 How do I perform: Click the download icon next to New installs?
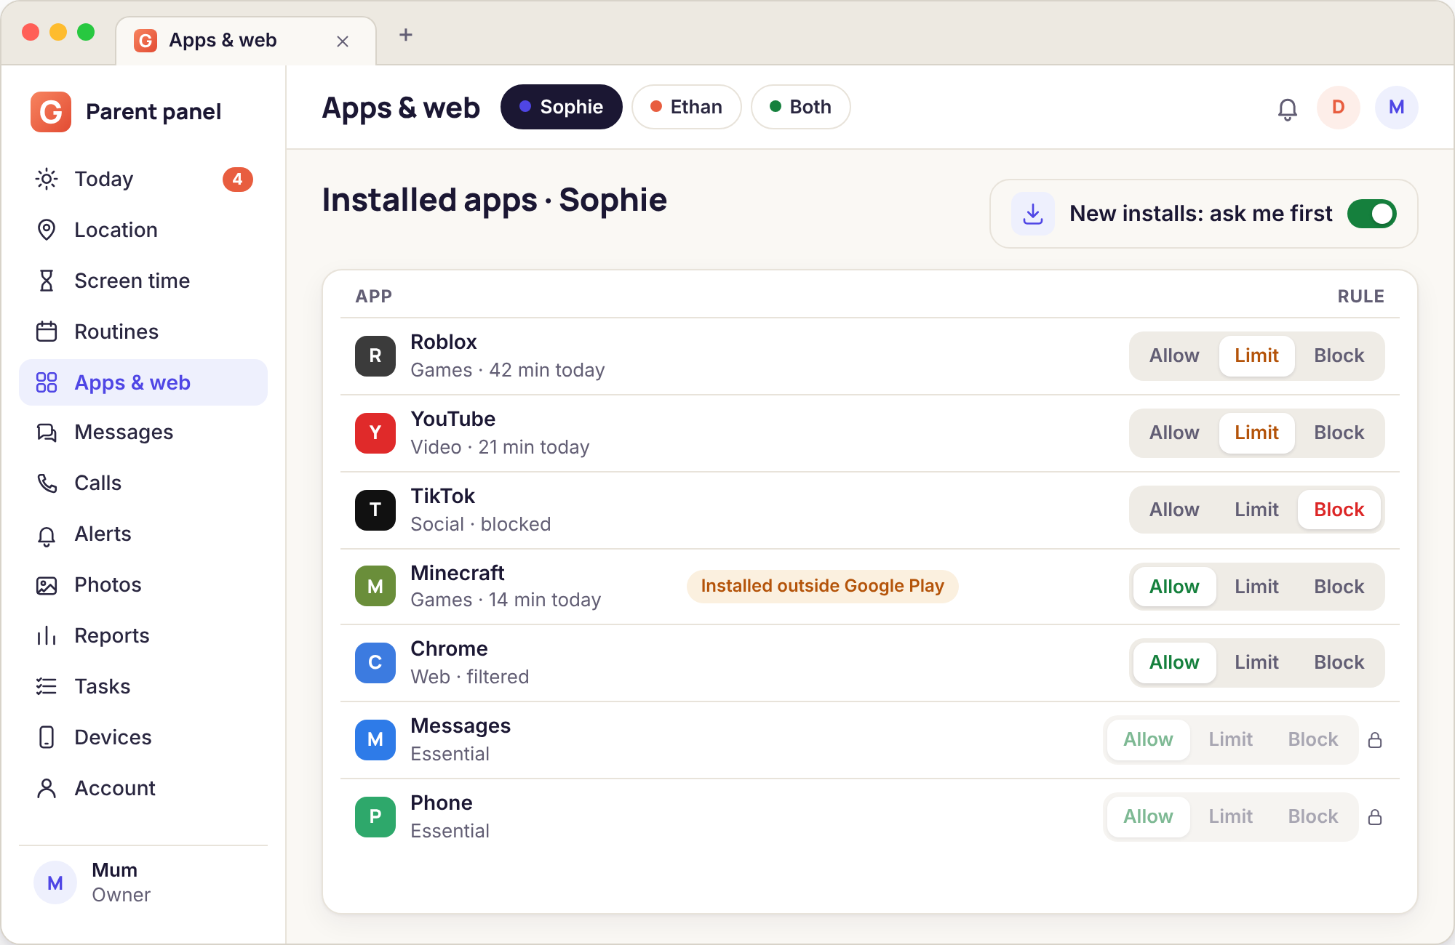point(1033,214)
